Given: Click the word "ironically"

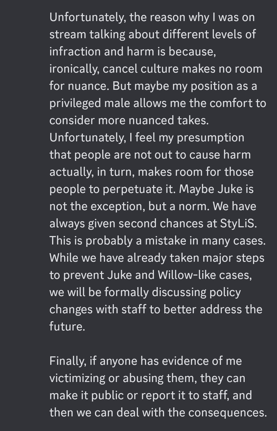Looking at the screenshot, I should (x=74, y=69).
